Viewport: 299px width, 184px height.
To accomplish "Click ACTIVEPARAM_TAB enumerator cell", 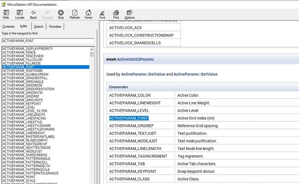I will point(141,164).
